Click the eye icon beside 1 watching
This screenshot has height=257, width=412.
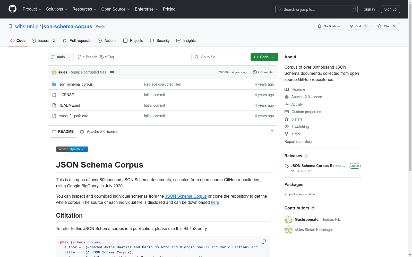(x=287, y=127)
